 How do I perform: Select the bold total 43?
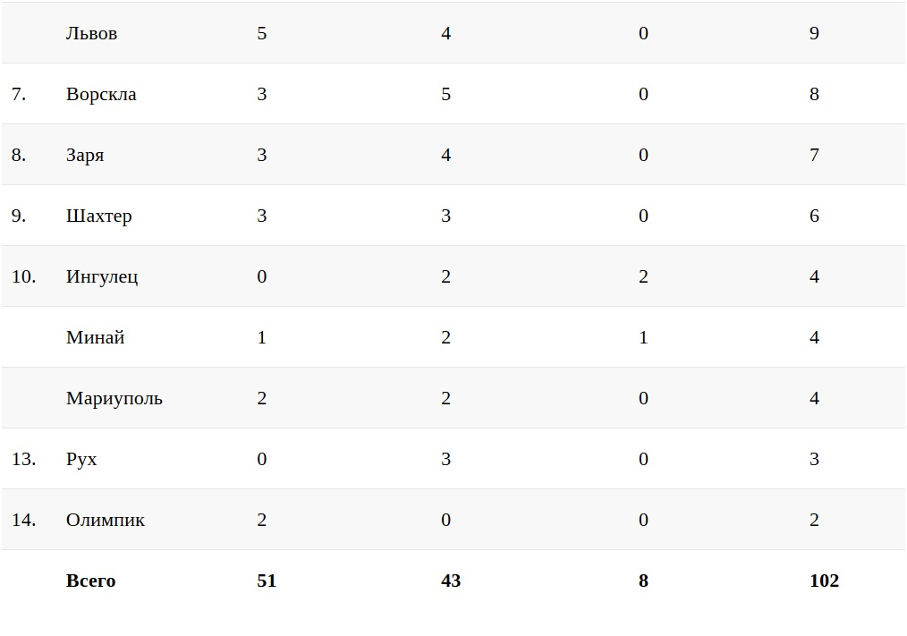pyautogui.click(x=451, y=581)
